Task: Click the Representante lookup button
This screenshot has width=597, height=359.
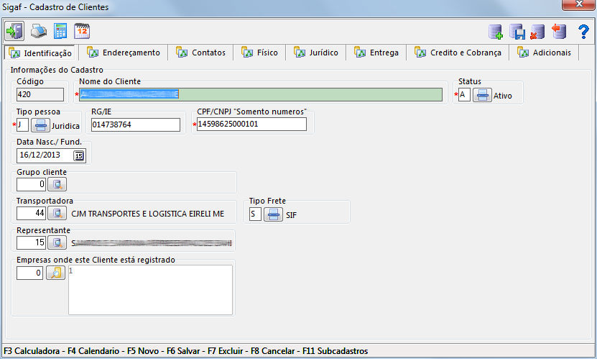Action: coord(57,242)
